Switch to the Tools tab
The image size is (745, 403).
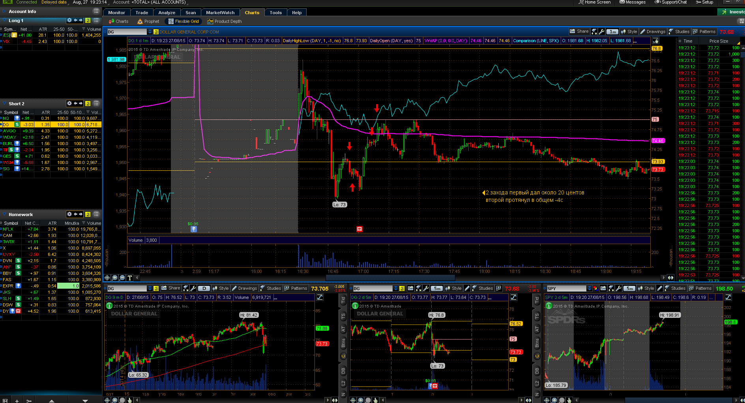point(275,13)
